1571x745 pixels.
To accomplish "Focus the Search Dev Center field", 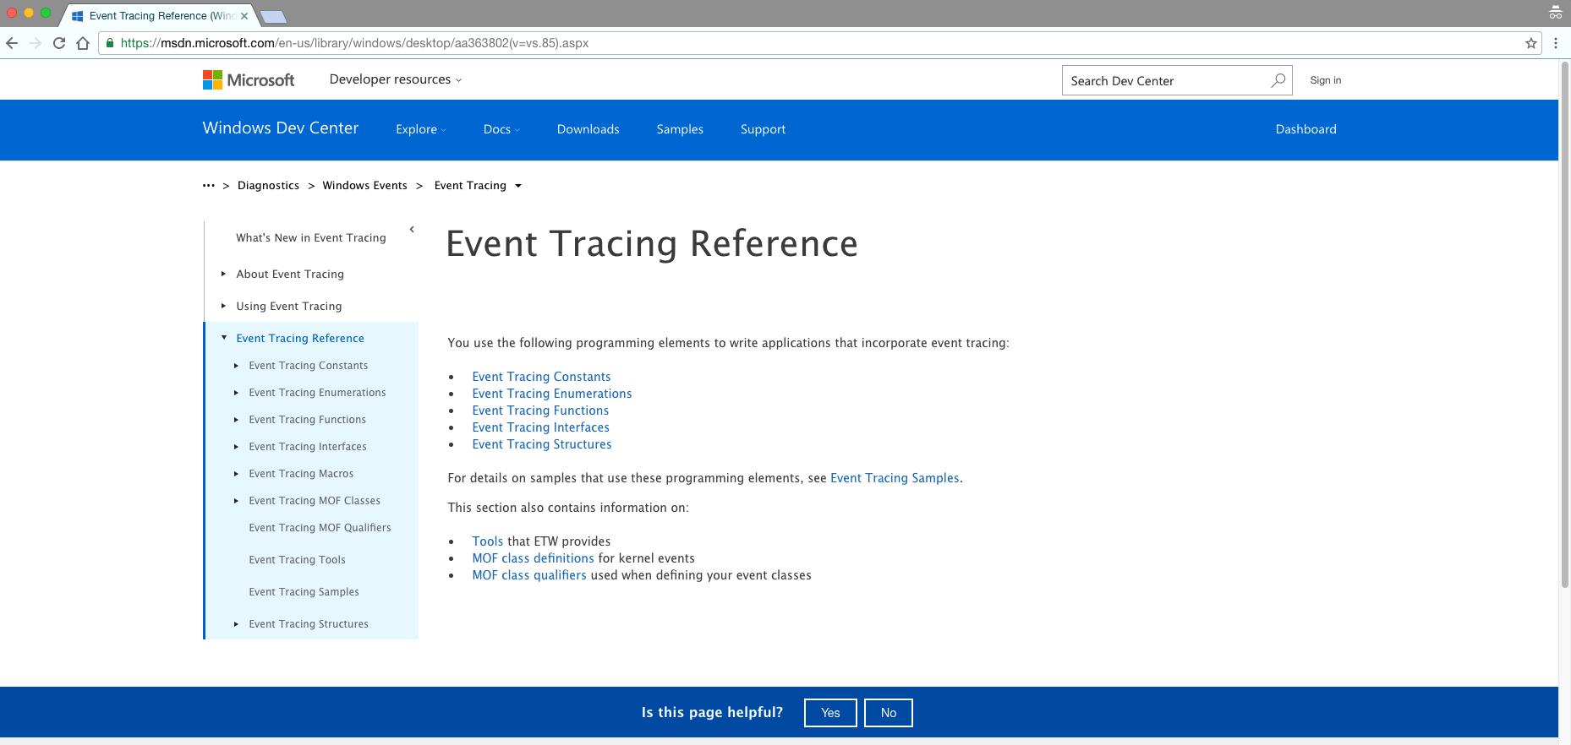I will tap(1165, 80).
